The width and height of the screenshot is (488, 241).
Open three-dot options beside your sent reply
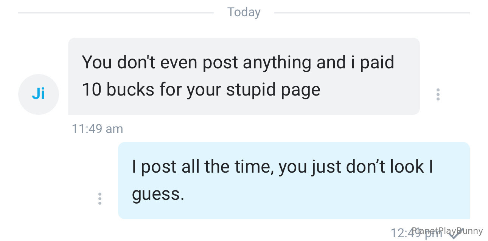click(99, 198)
